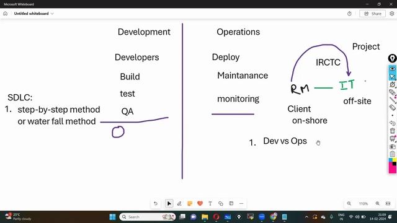The height and width of the screenshot is (223, 397).
Task: Click the clipboard icon on side toolbar
Action: pos(393,154)
